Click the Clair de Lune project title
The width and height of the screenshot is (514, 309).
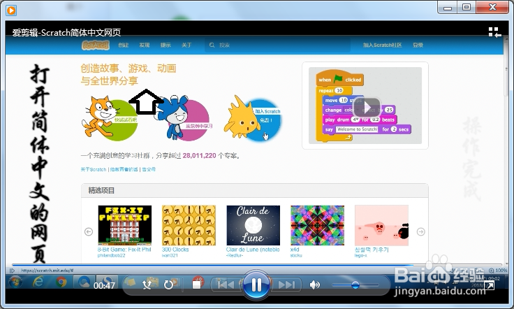pyautogui.click(x=253, y=250)
